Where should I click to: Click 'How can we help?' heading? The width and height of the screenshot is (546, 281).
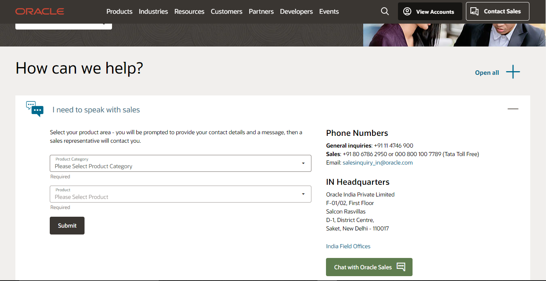point(79,68)
